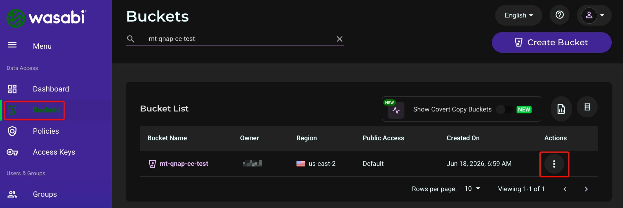This screenshot has width=623, height=208.
Task: Go to Dashboard in sidebar
Action: [x=51, y=89]
